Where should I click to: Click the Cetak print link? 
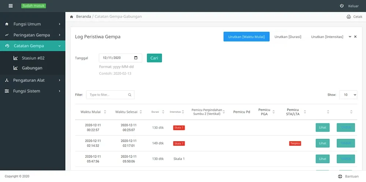point(358,17)
